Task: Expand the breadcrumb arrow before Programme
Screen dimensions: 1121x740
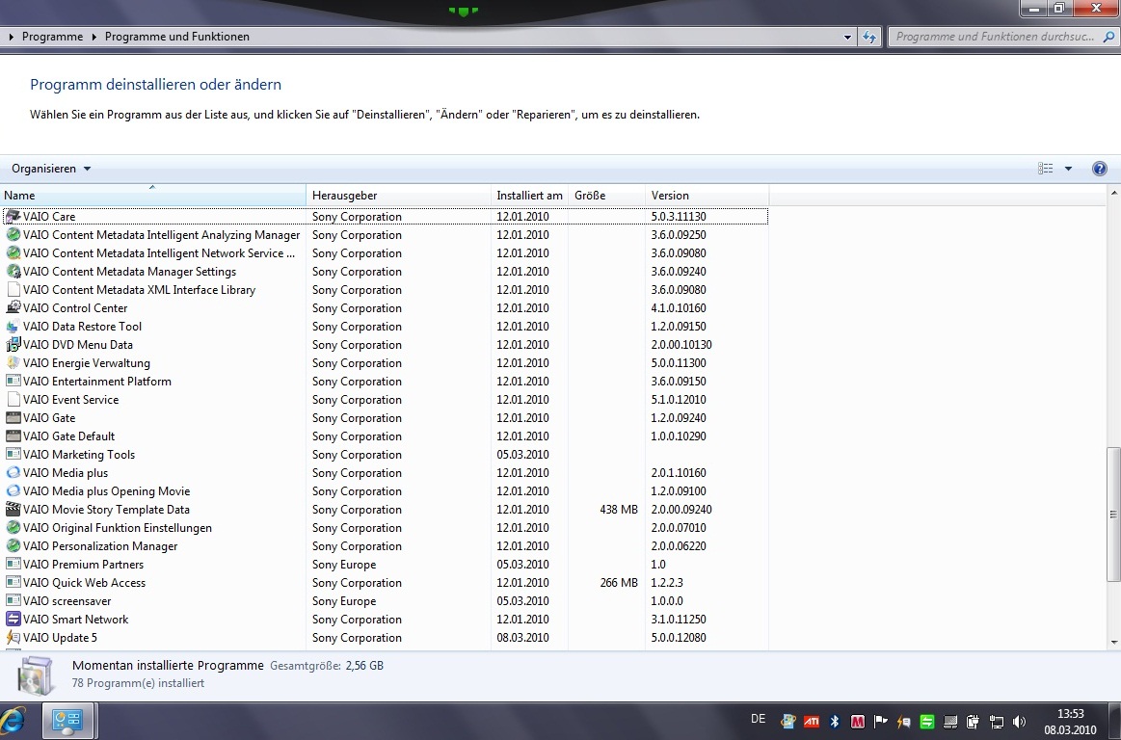Action: click(x=11, y=37)
